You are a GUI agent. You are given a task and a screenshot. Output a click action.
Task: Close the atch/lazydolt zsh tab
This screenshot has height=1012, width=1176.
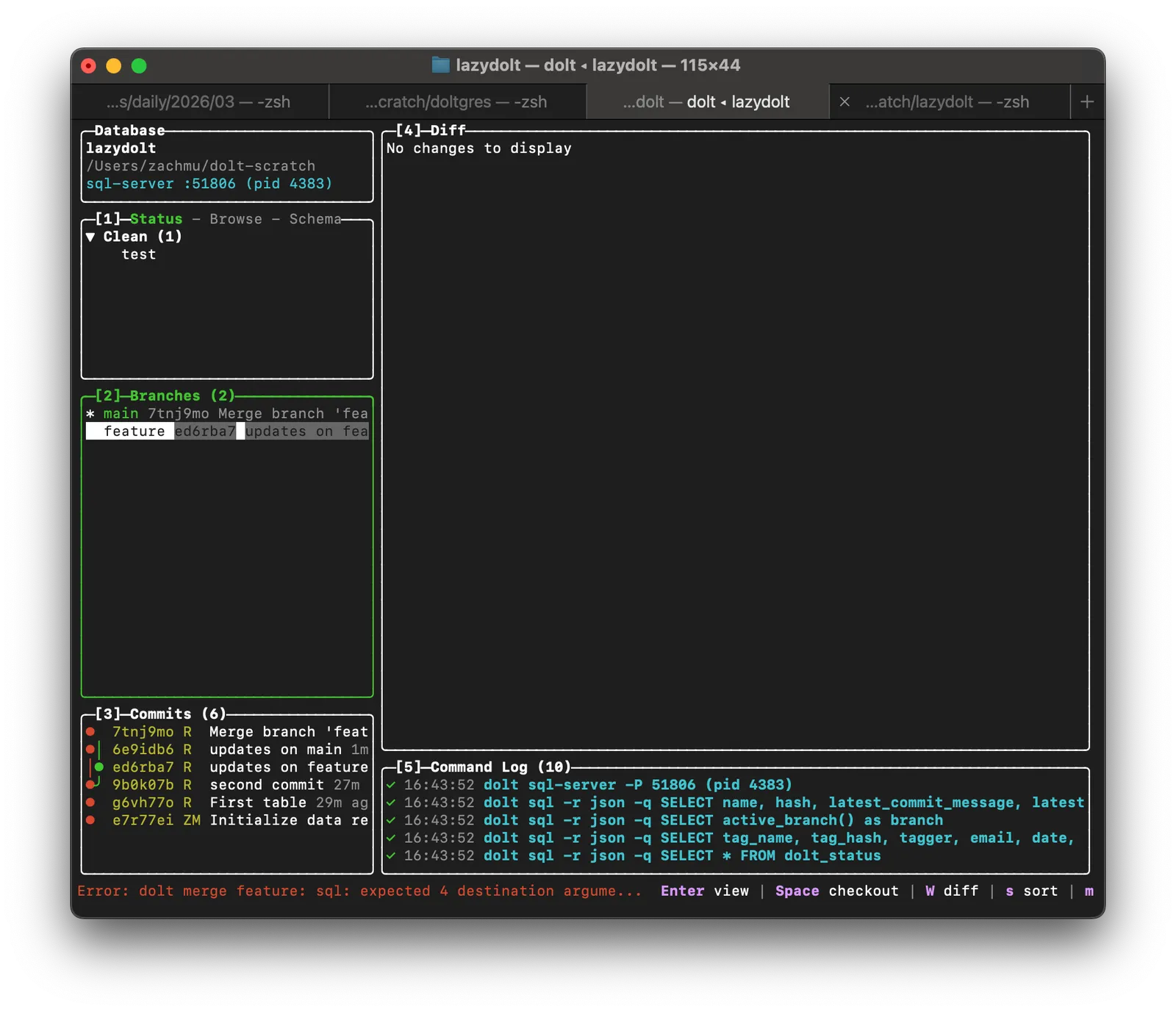coord(845,102)
